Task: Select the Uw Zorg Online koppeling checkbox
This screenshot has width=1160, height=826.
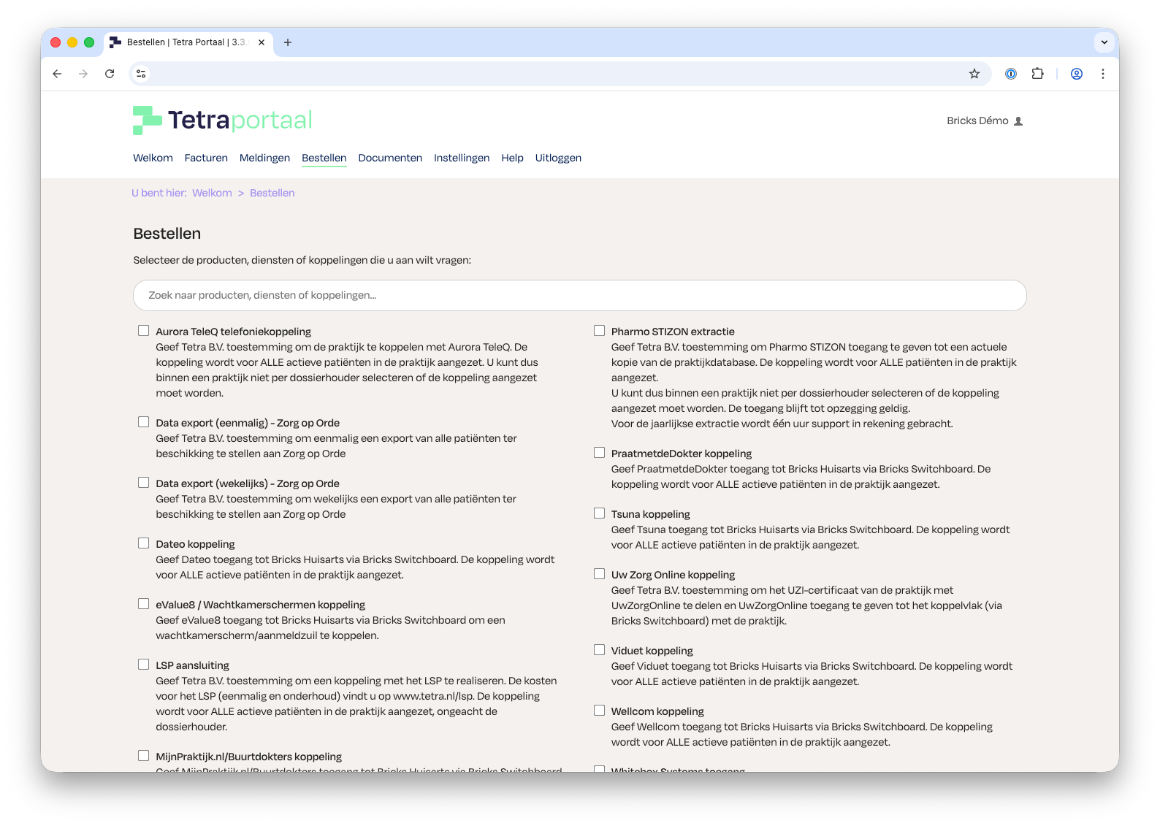Action: pyautogui.click(x=600, y=574)
